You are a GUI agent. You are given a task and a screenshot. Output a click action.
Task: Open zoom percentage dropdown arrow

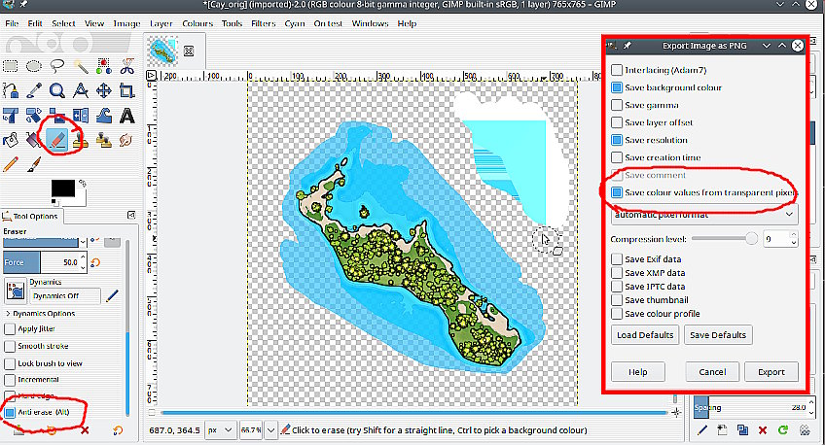point(270,429)
